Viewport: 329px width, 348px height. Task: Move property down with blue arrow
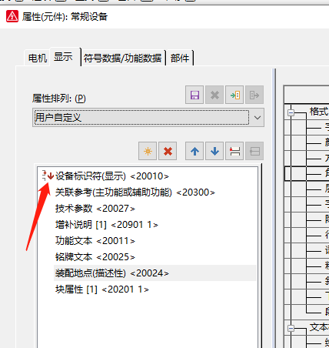(x=214, y=151)
